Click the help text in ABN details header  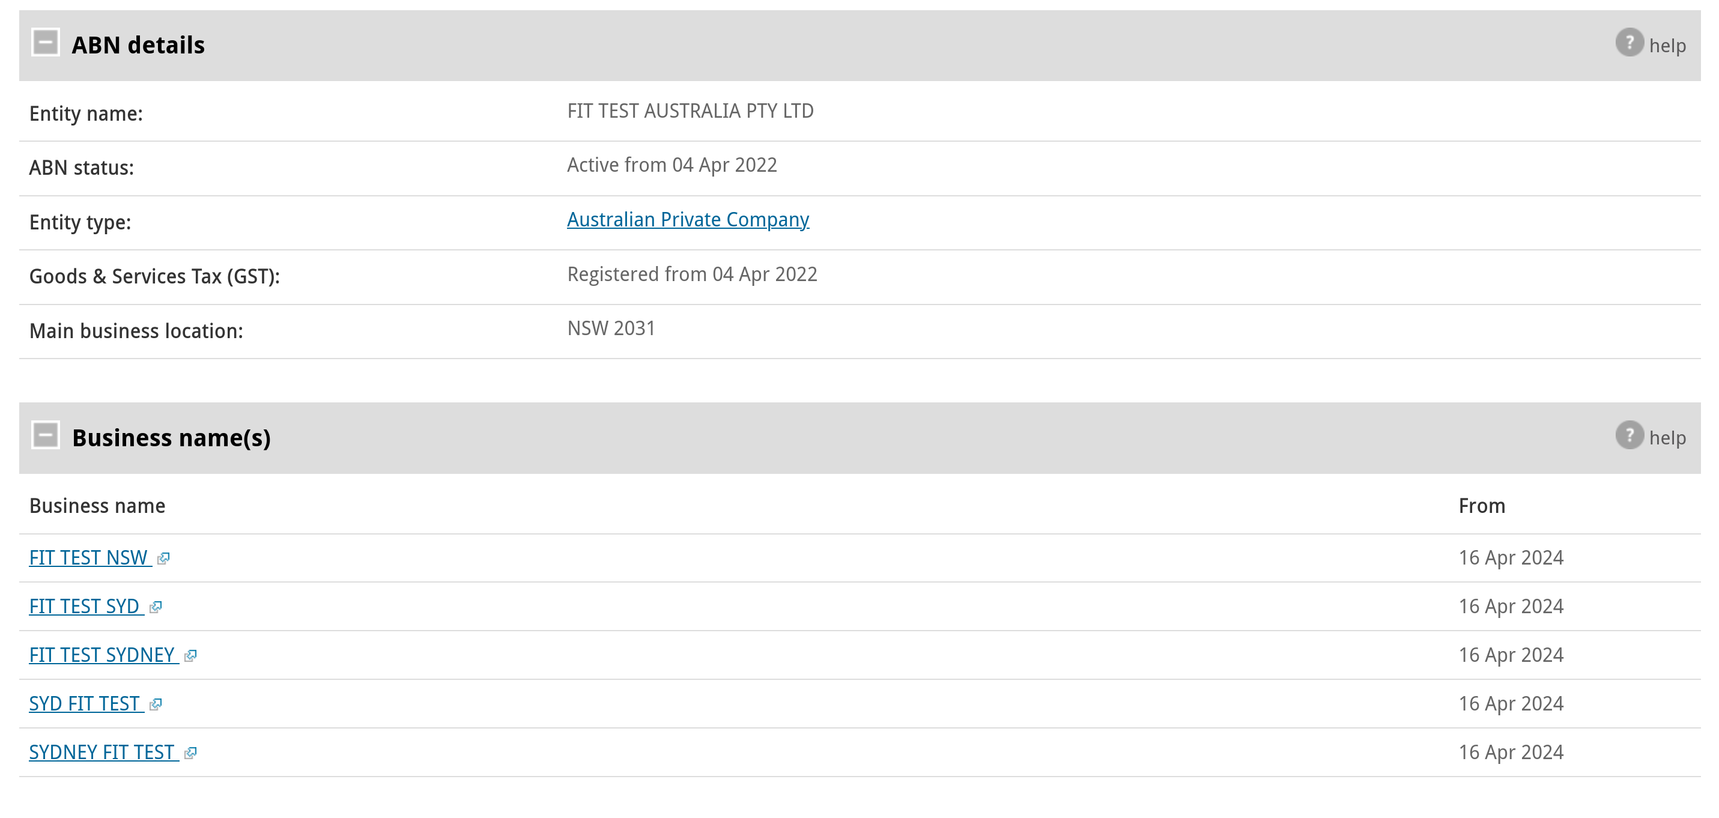[x=1667, y=46]
